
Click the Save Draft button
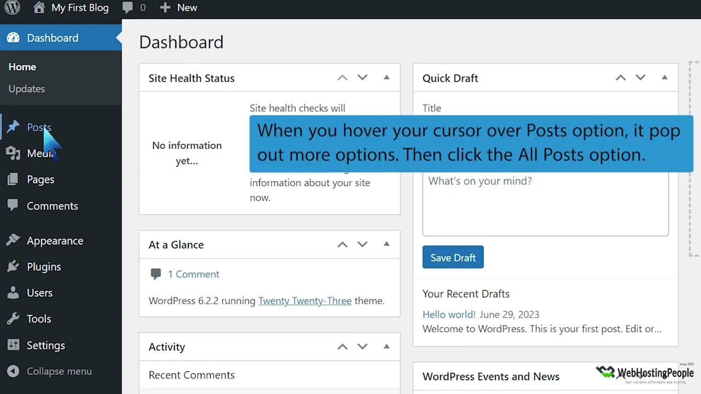point(453,257)
